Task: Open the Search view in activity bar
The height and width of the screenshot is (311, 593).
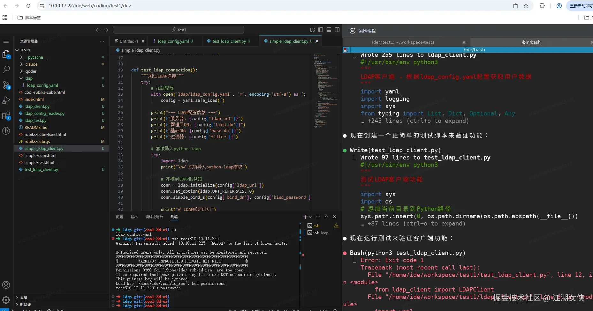Action: [x=6, y=69]
